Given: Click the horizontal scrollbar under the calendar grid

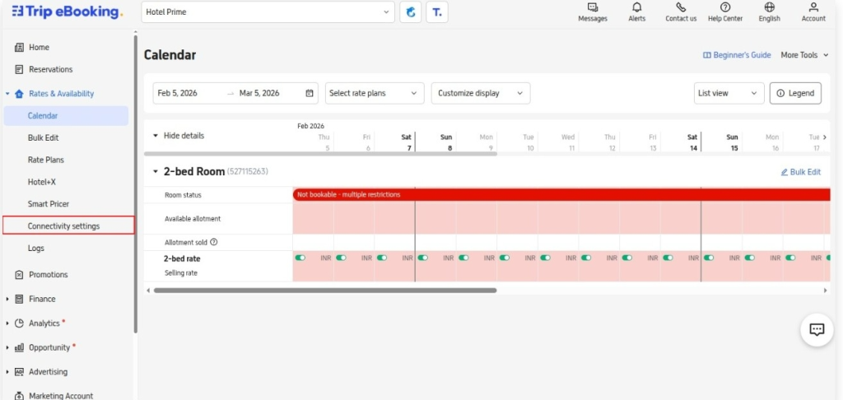Looking at the screenshot, I should click(x=325, y=291).
